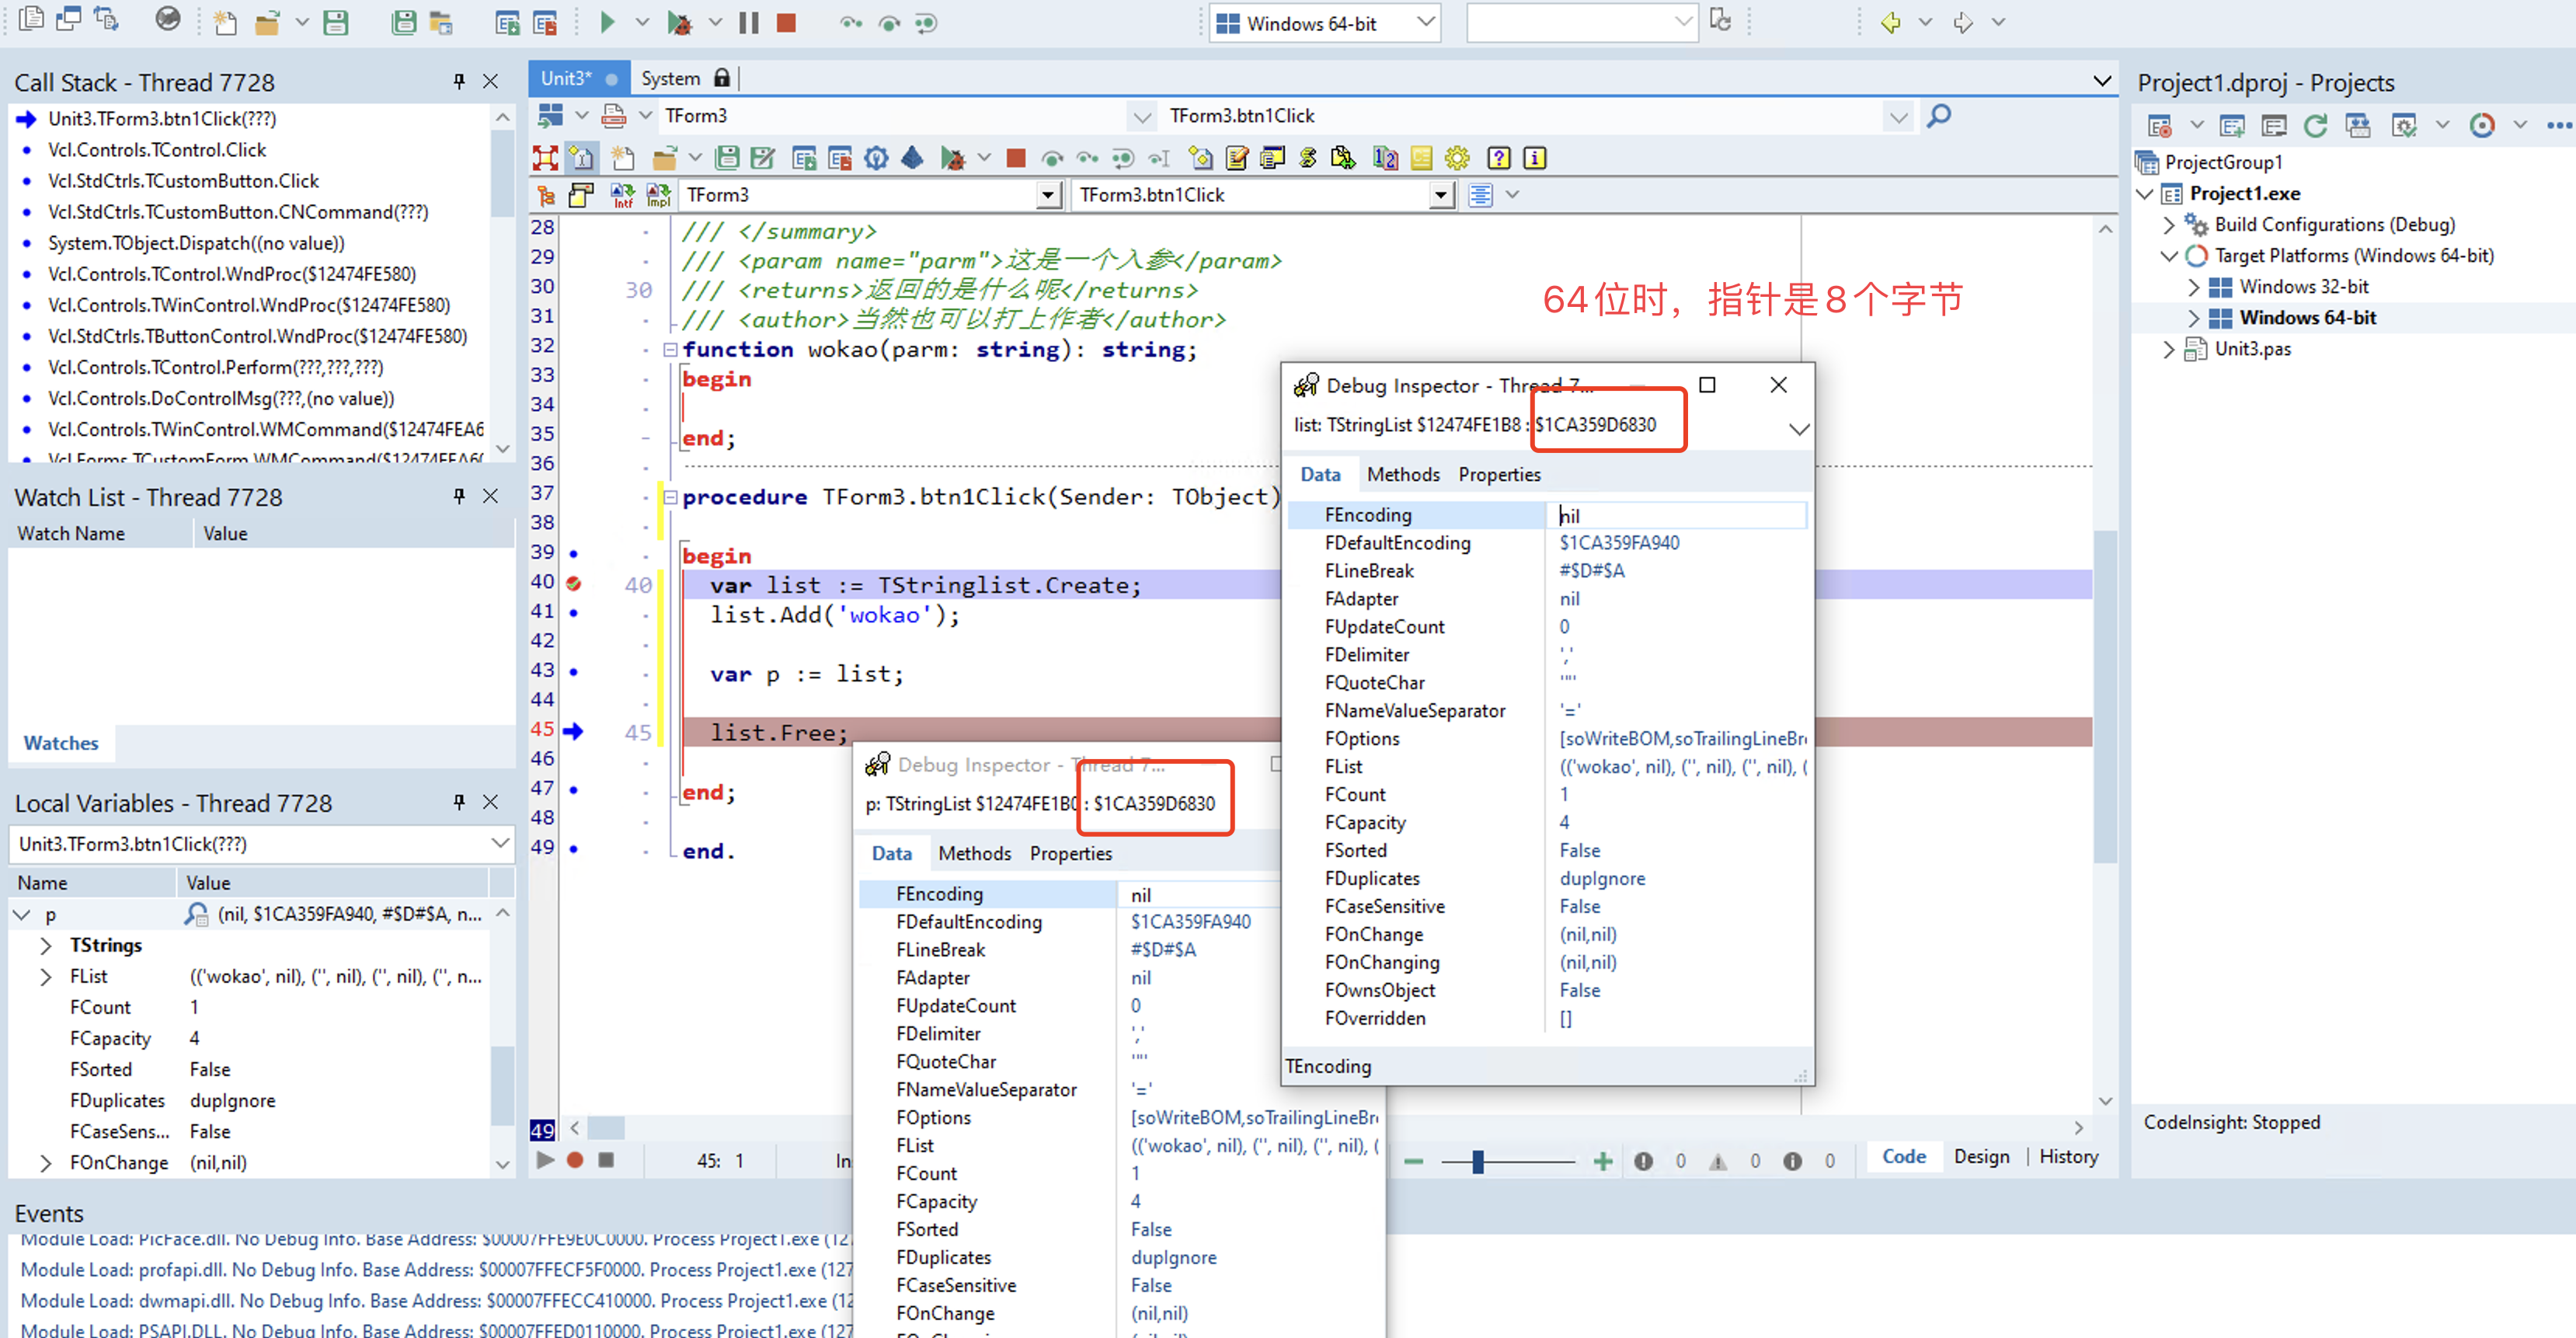Open the Windows 64-bit platform dropdown

click(x=1426, y=22)
